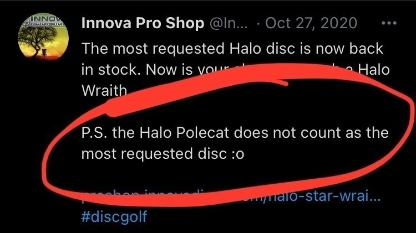Click the words "Halo Polecat" in the postscript
The width and height of the screenshot is (416, 233).
[x=180, y=133]
